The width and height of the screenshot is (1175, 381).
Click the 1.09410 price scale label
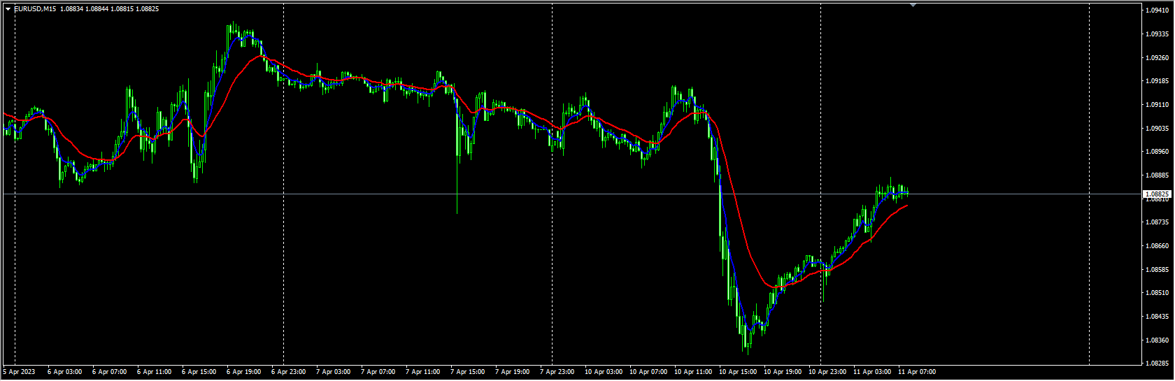pyautogui.click(x=1158, y=10)
